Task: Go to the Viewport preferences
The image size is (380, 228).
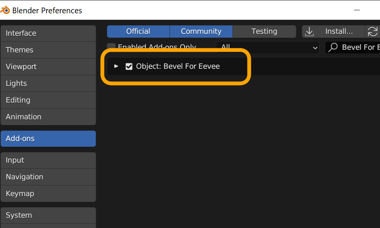Action: [48, 66]
